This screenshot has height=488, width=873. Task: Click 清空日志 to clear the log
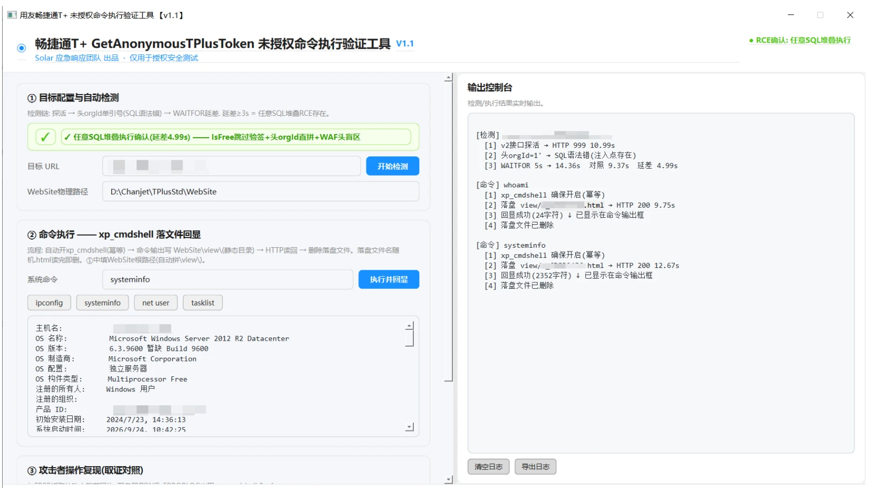pos(489,467)
